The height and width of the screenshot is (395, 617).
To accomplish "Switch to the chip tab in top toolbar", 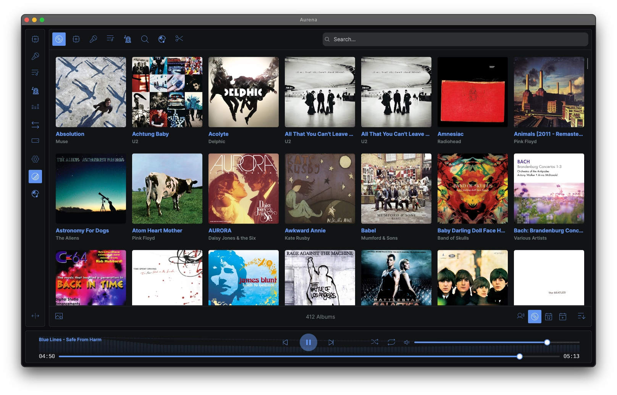I will 76,39.
